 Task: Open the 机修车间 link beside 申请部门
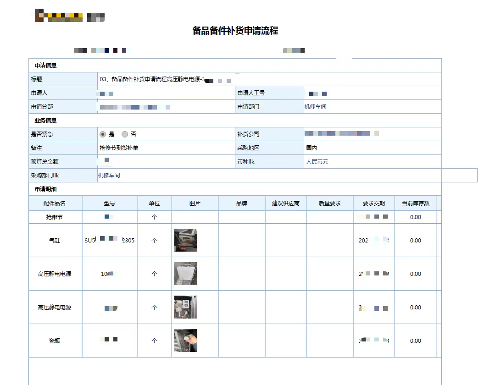[x=315, y=106]
